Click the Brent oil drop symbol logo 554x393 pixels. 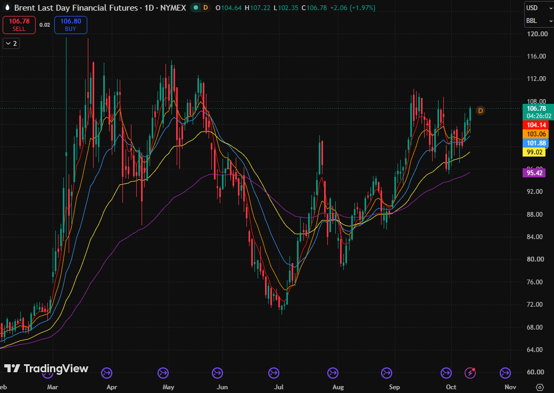pos(7,7)
